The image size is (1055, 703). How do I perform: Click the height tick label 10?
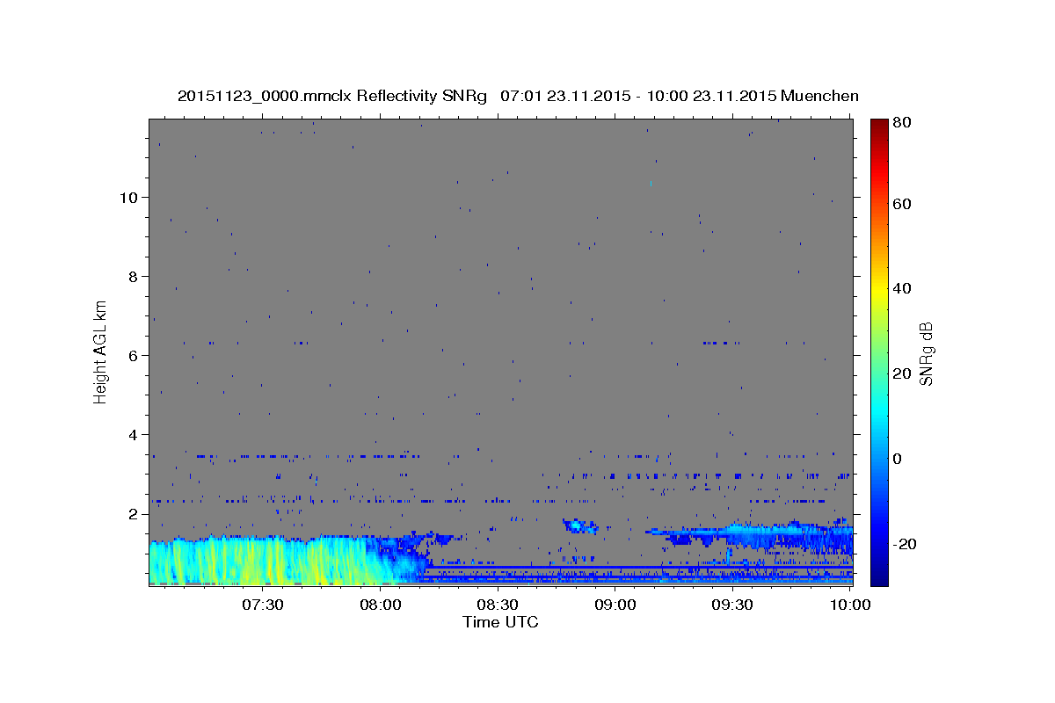coord(130,198)
